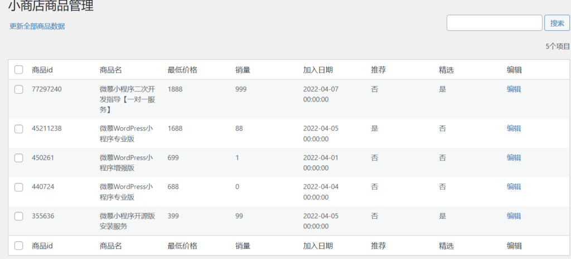Screen dimensions: 571x259
Task: Click 编辑 link for product 355636
Action: 514,216
